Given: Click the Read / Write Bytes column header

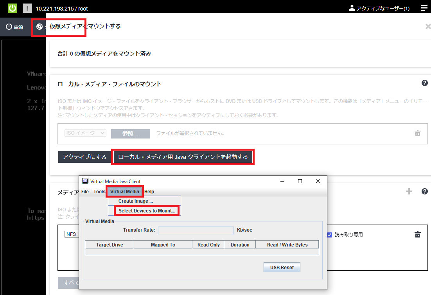Looking at the screenshot, I should (x=287, y=245).
